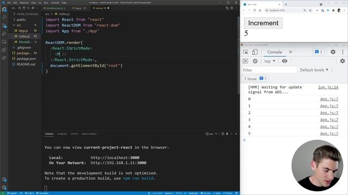Image resolution: width=348 pixels, height=195 pixels.
Task: Open the Remote Explorer view in activity bar
Action: click(4, 42)
